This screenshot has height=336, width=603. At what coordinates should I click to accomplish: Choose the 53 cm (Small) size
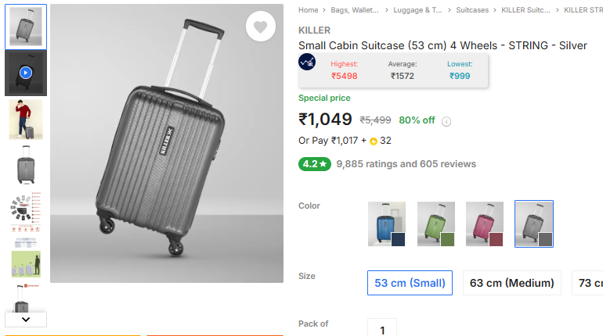[410, 283]
